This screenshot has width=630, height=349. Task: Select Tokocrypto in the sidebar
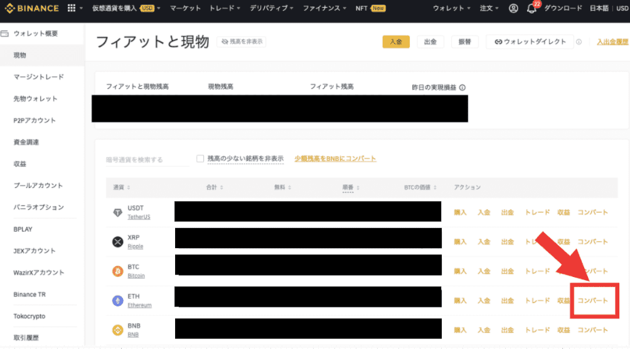coord(29,316)
